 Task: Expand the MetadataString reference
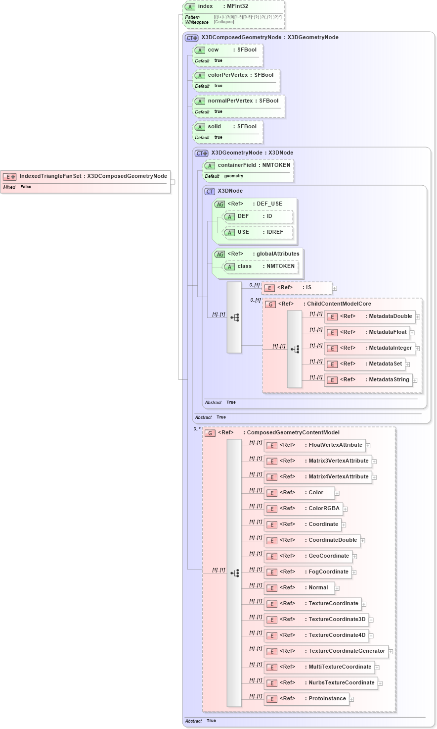coord(415,380)
